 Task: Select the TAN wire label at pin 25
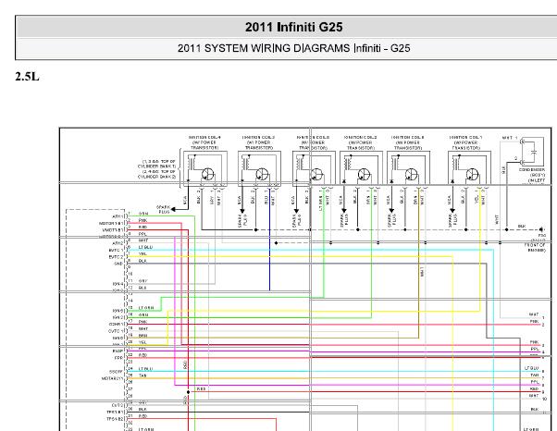[x=142, y=376]
